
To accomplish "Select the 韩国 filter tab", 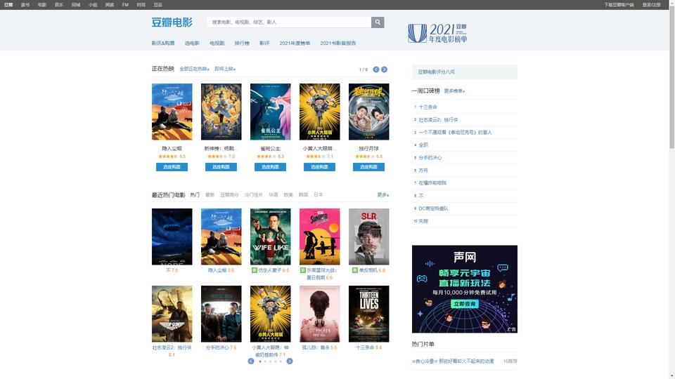I will click(304, 195).
